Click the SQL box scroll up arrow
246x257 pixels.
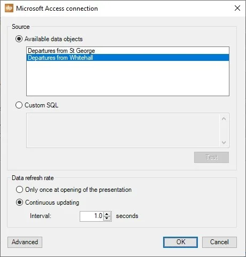(224, 119)
